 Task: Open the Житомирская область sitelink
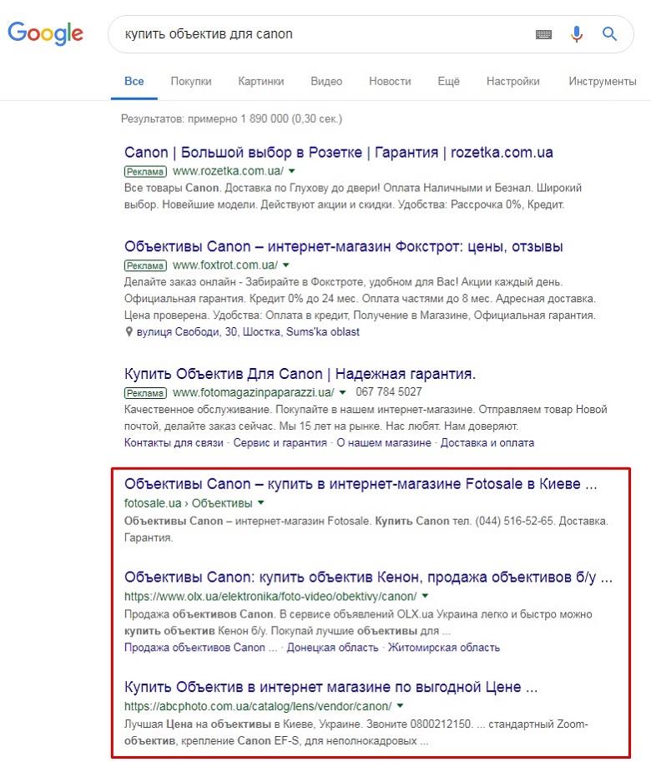[x=444, y=648]
